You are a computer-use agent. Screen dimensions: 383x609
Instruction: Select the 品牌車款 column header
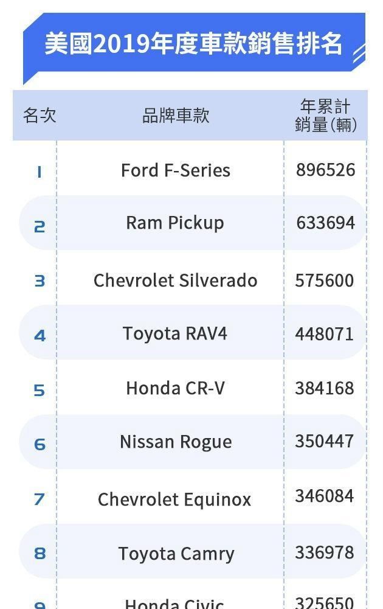[176, 116]
